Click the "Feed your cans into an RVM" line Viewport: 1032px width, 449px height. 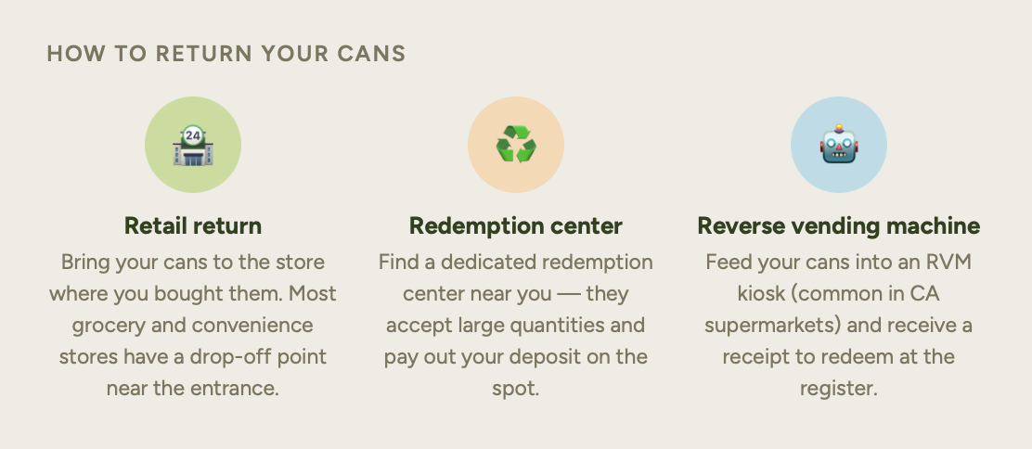click(839, 262)
